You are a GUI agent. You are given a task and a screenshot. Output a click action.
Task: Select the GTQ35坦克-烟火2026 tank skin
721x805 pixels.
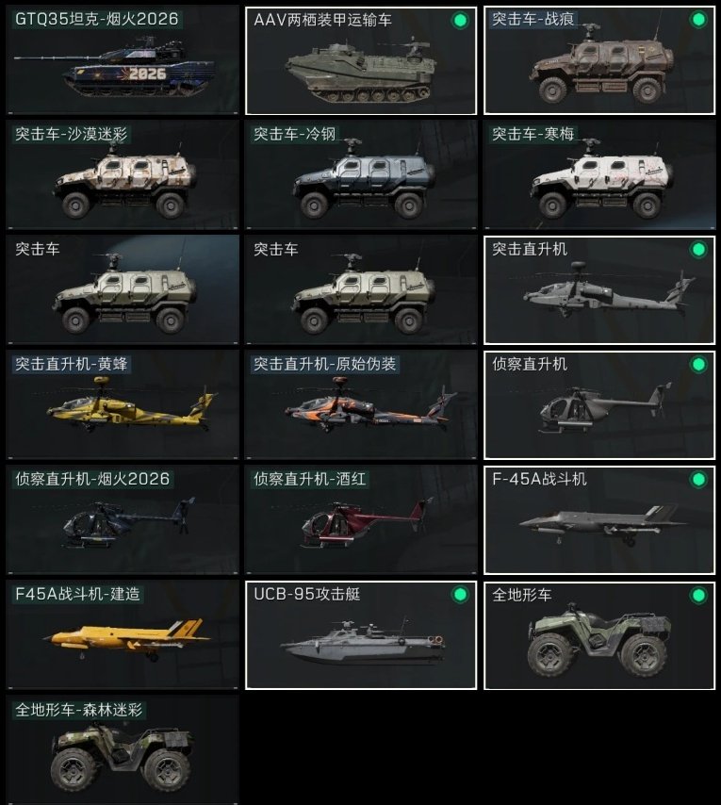[123, 60]
